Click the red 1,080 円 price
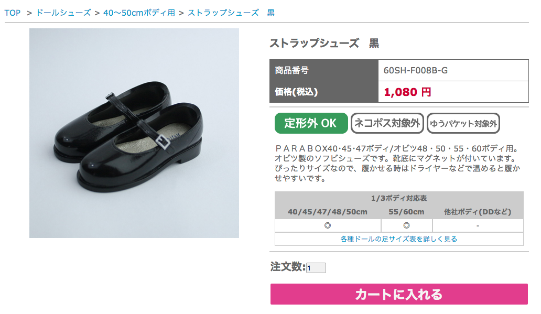 click(x=407, y=92)
